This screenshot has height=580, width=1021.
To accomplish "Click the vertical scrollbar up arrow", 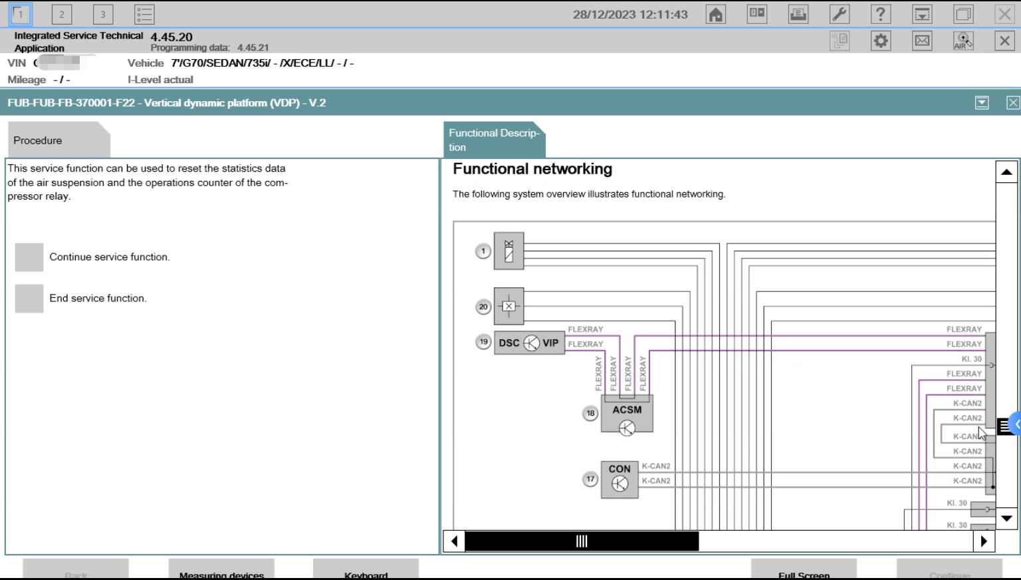I will coord(1006,172).
